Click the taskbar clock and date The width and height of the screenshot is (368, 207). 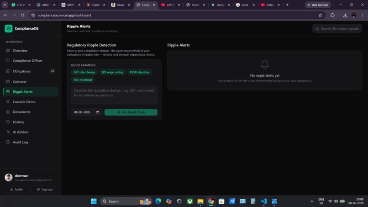pyautogui.click(x=356, y=202)
